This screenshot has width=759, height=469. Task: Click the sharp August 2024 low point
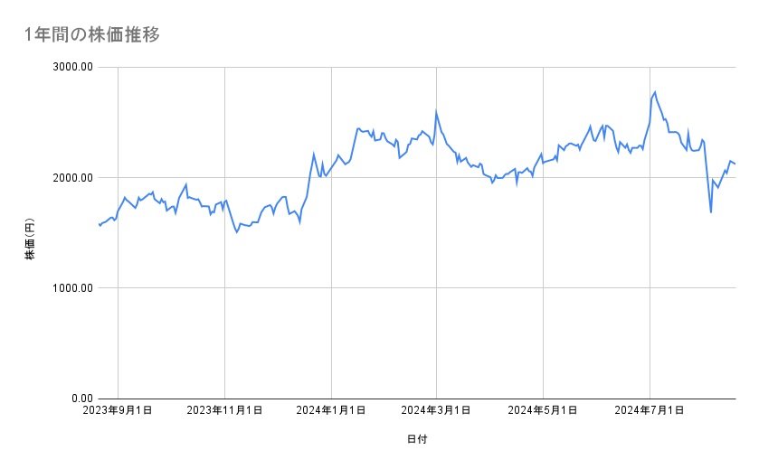(x=711, y=212)
